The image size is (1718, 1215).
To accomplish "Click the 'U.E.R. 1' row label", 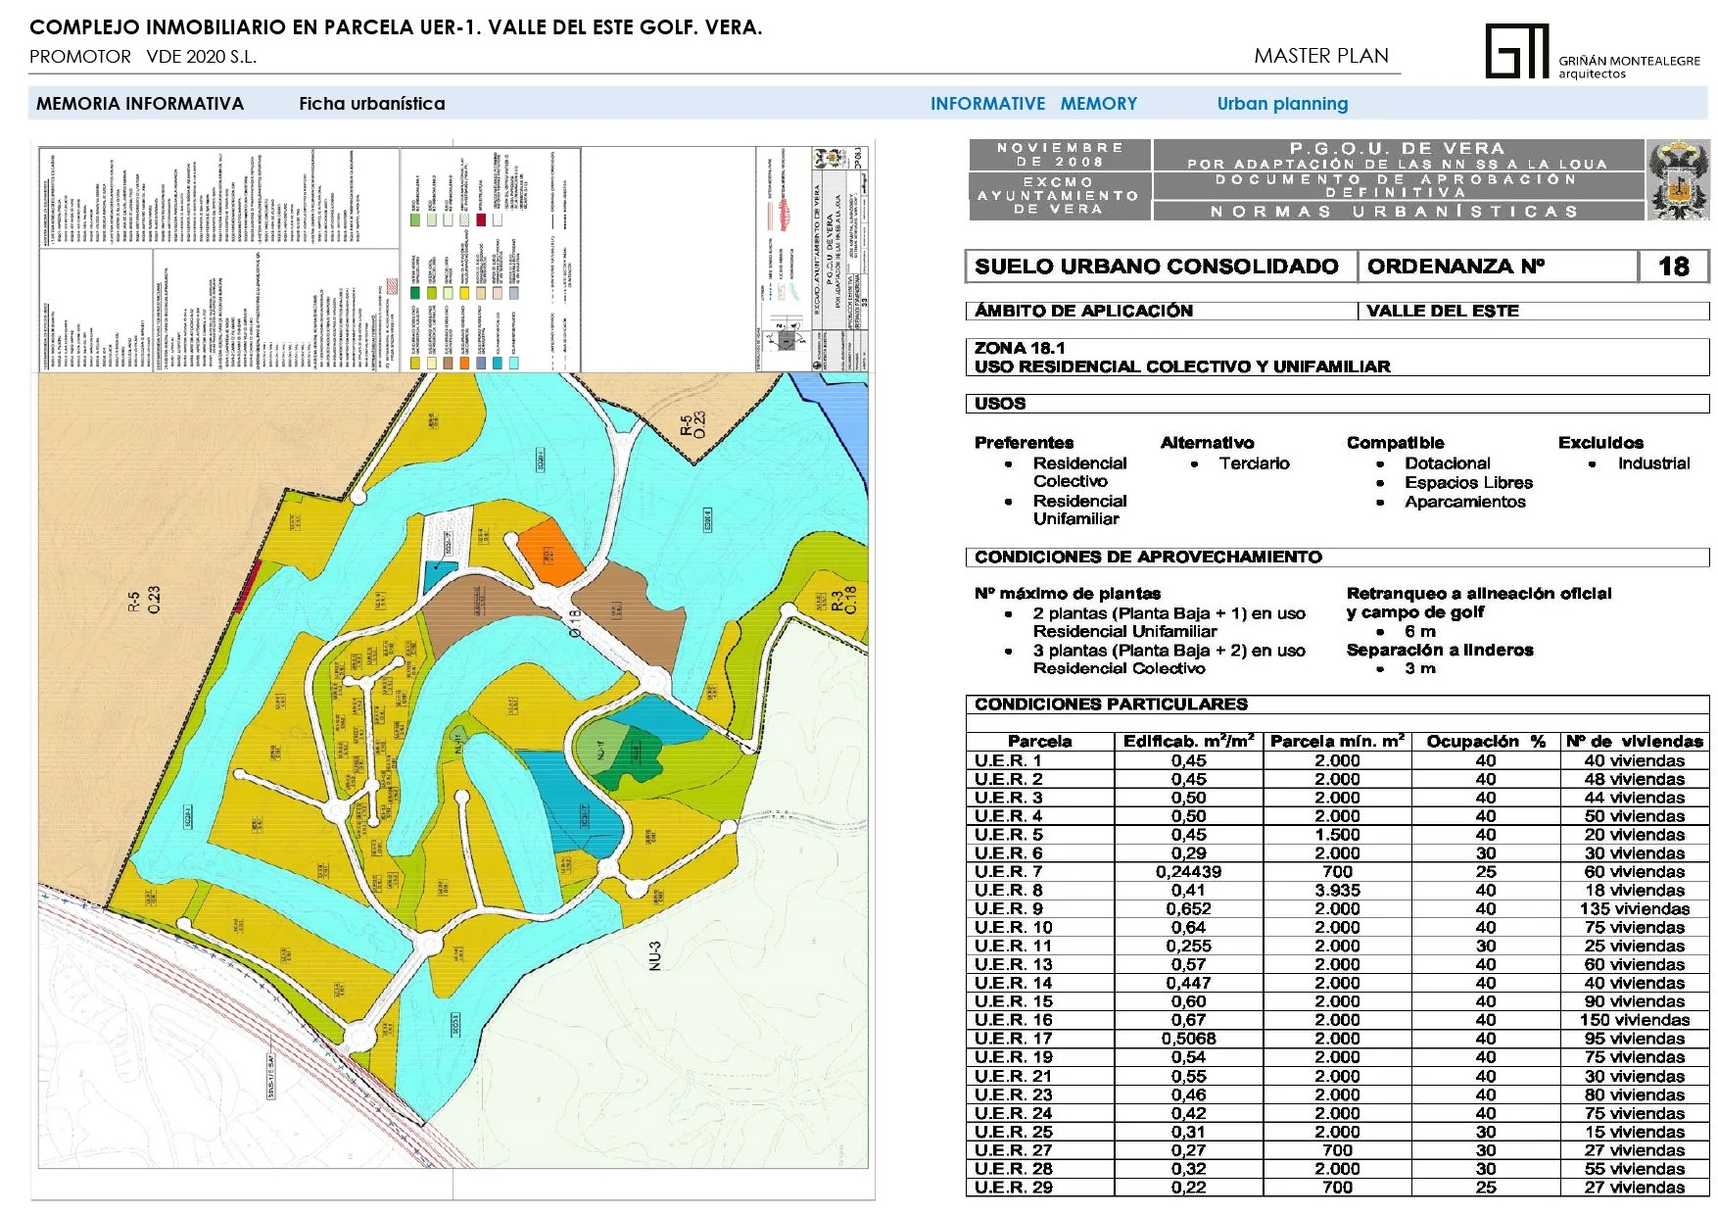I will point(1008,760).
